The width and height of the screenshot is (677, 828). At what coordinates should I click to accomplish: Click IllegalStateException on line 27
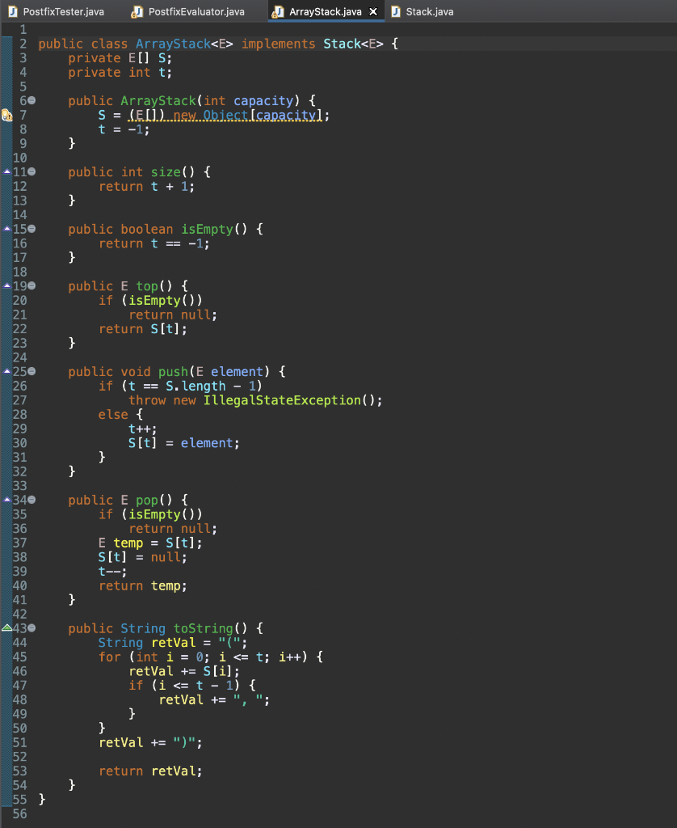pyautogui.click(x=282, y=400)
